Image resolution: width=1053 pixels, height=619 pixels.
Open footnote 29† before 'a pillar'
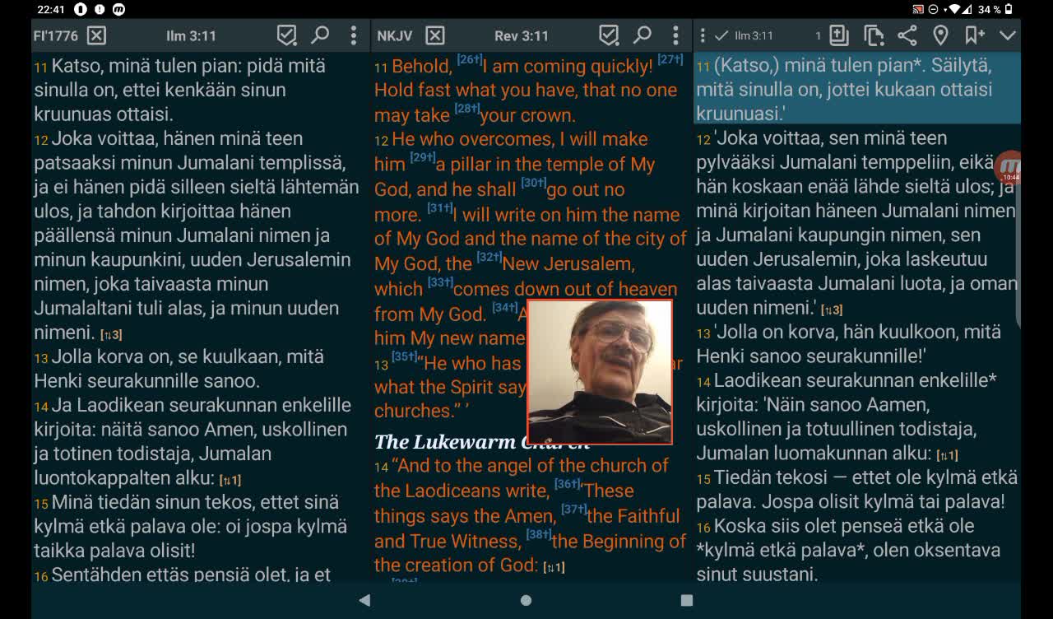(422, 156)
